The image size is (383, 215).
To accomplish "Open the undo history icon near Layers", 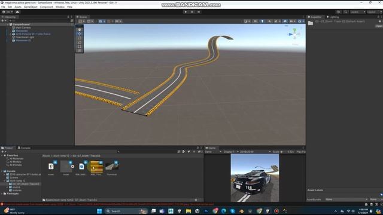I will [338, 12].
